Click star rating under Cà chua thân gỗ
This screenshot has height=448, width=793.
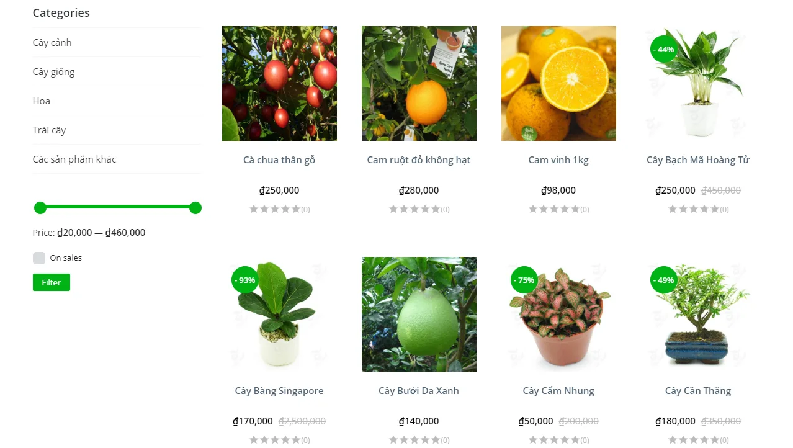[275, 209]
